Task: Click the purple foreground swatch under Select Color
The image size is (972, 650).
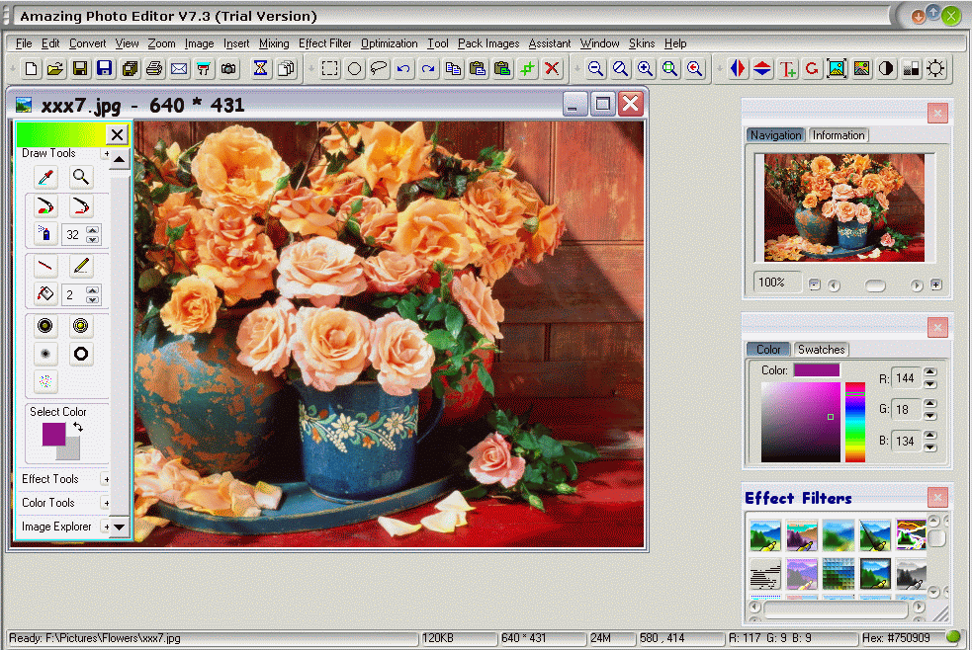Action: click(x=54, y=433)
